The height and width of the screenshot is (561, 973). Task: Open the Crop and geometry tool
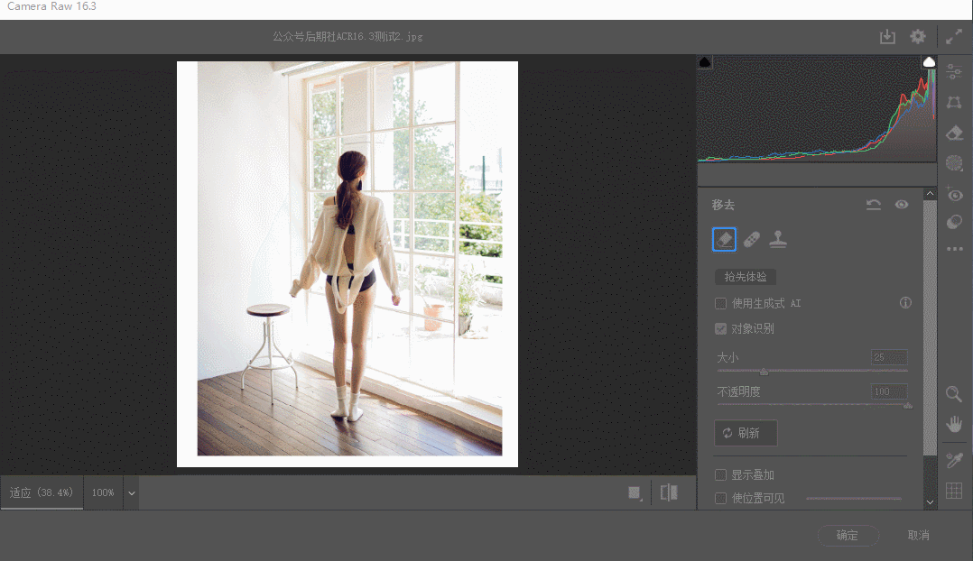[x=954, y=102]
